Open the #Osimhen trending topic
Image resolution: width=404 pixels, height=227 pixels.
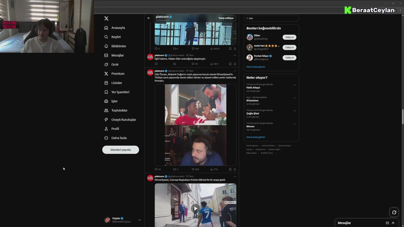pos(252,101)
